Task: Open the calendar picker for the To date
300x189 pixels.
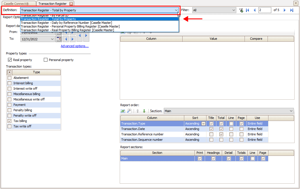Action: (59, 39)
